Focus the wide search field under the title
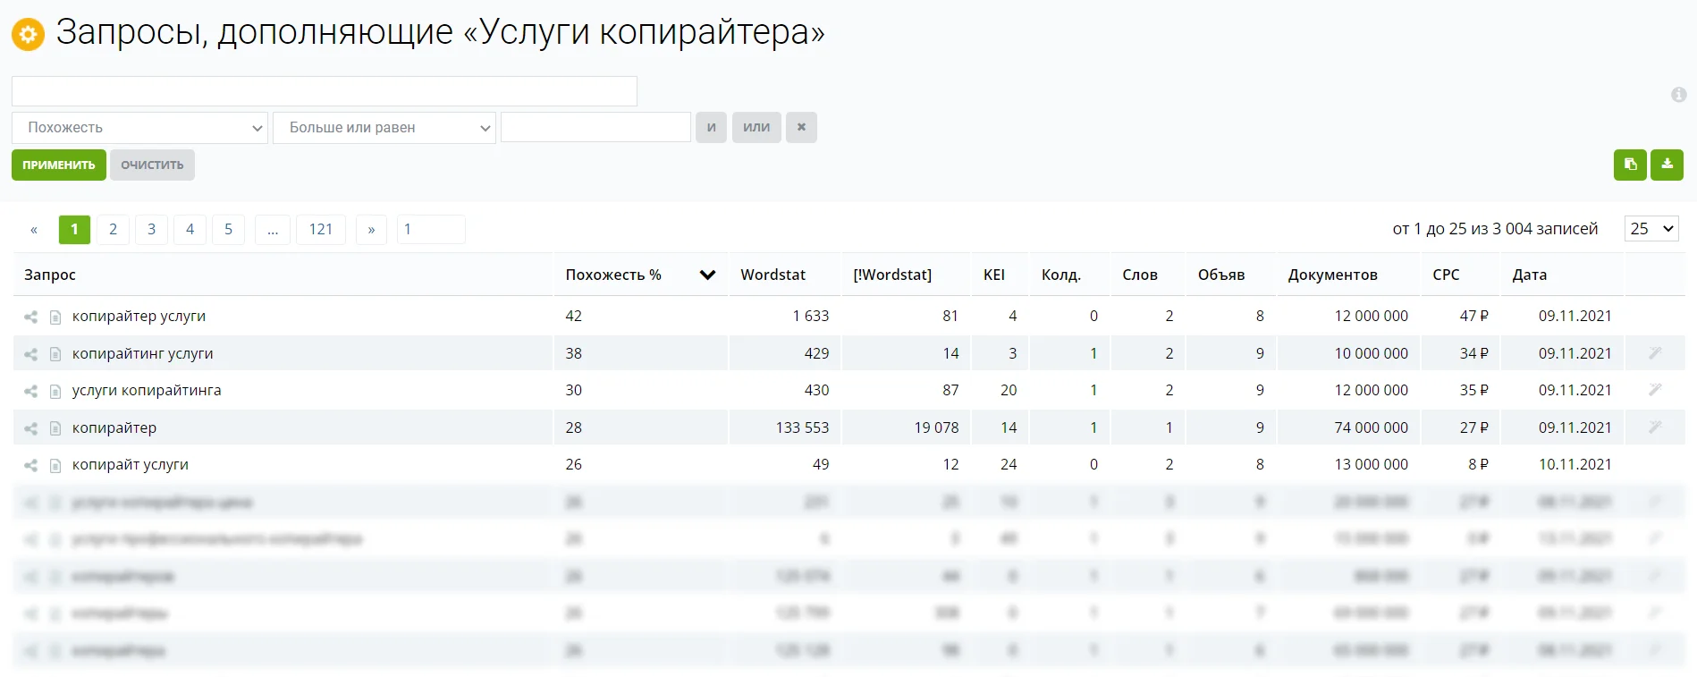Image resolution: width=1697 pixels, height=677 pixels. 325,91
